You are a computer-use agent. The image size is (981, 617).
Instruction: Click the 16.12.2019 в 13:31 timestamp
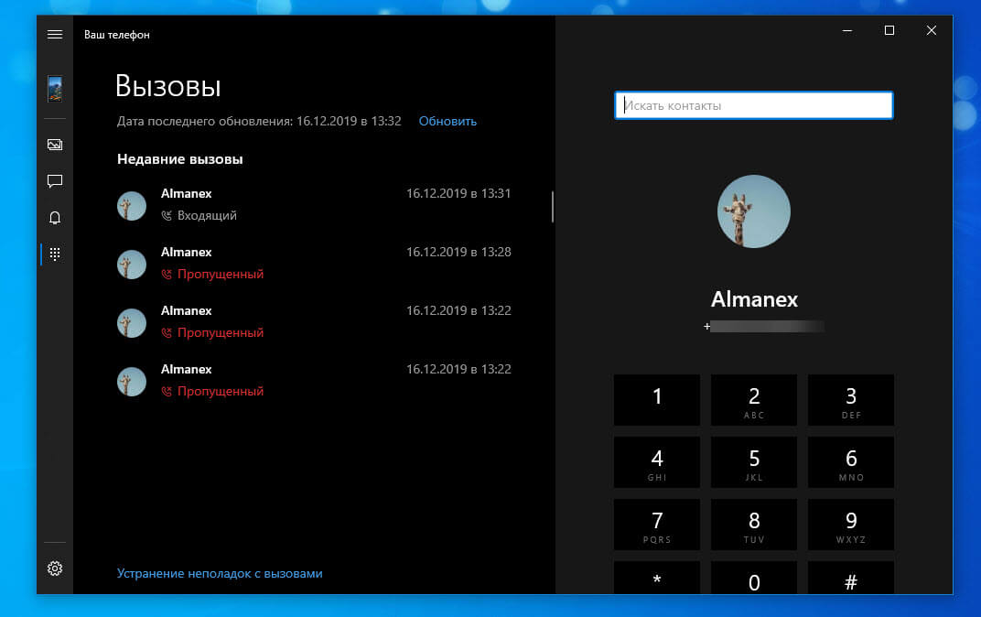pos(458,193)
